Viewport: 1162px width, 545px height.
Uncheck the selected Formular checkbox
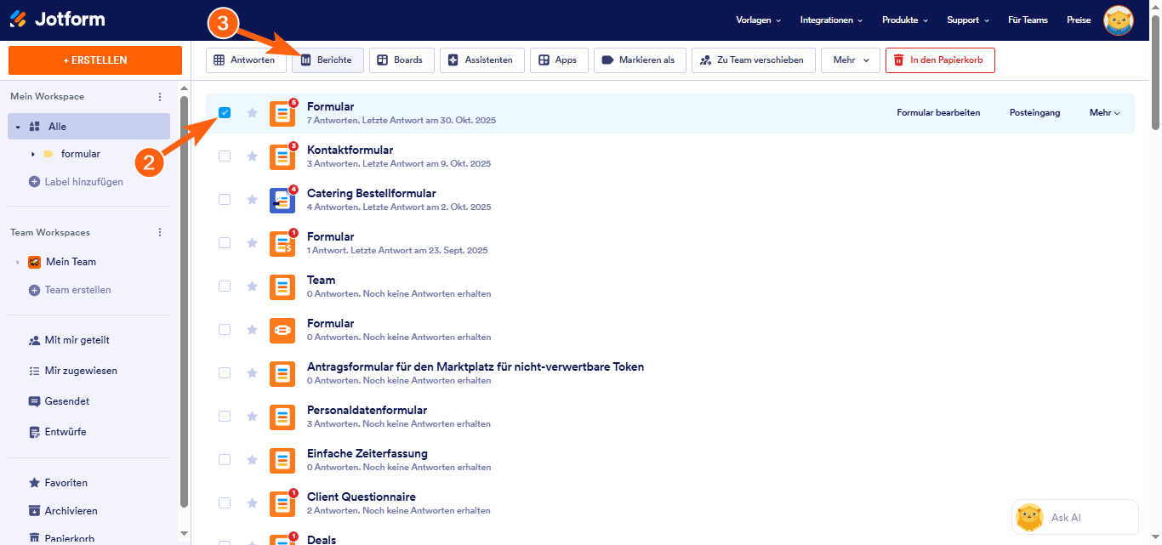coord(225,112)
